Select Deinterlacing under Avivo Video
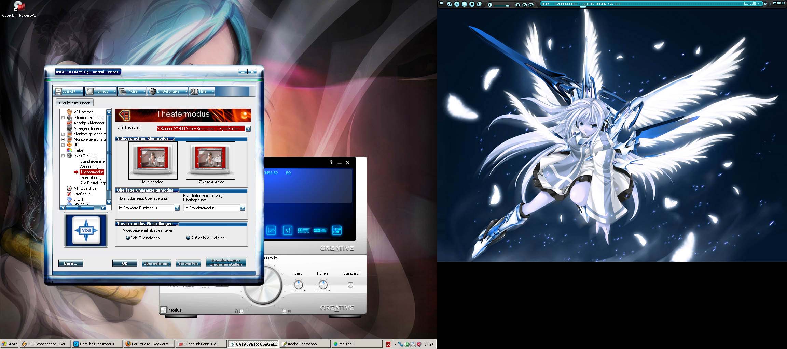This screenshot has height=349, width=787. (x=91, y=178)
